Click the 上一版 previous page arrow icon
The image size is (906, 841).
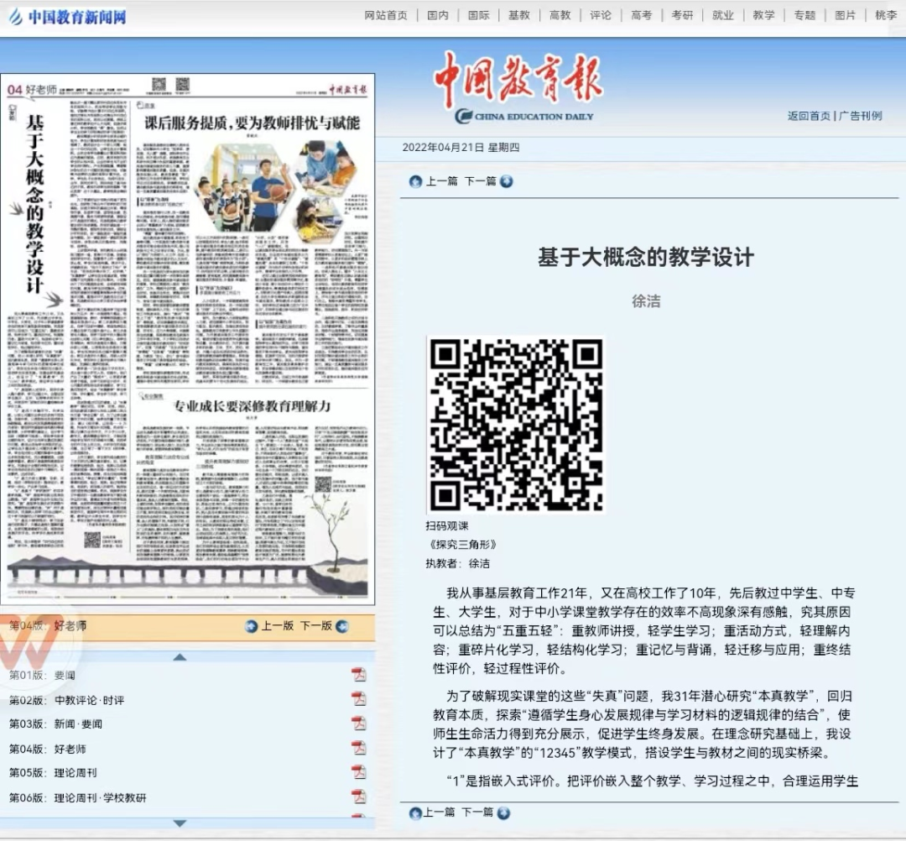(251, 626)
